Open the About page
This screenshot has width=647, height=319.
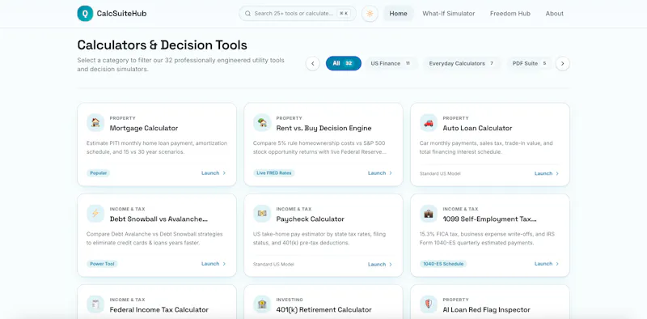pos(554,14)
